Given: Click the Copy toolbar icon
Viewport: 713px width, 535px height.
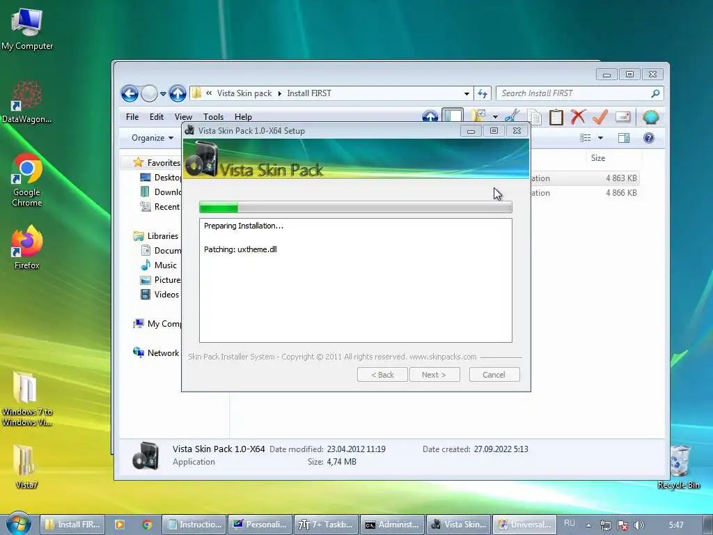Looking at the screenshot, I should click(535, 117).
